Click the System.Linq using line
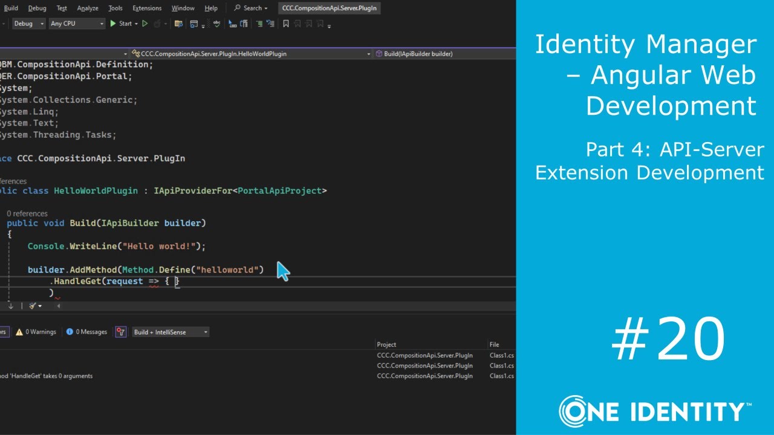Viewport: 774px width, 435px height. click(x=29, y=112)
